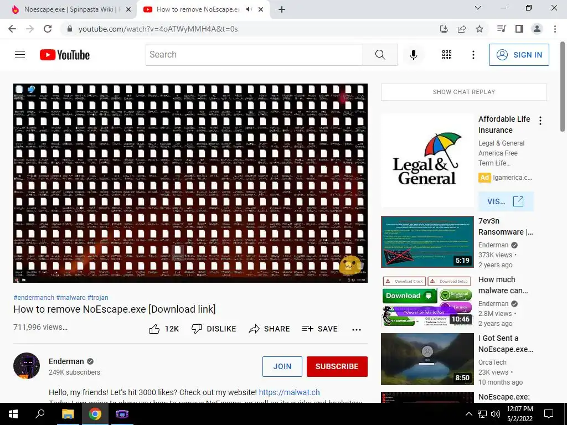
Task: Click the search magnifier button
Action: pos(380,55)
